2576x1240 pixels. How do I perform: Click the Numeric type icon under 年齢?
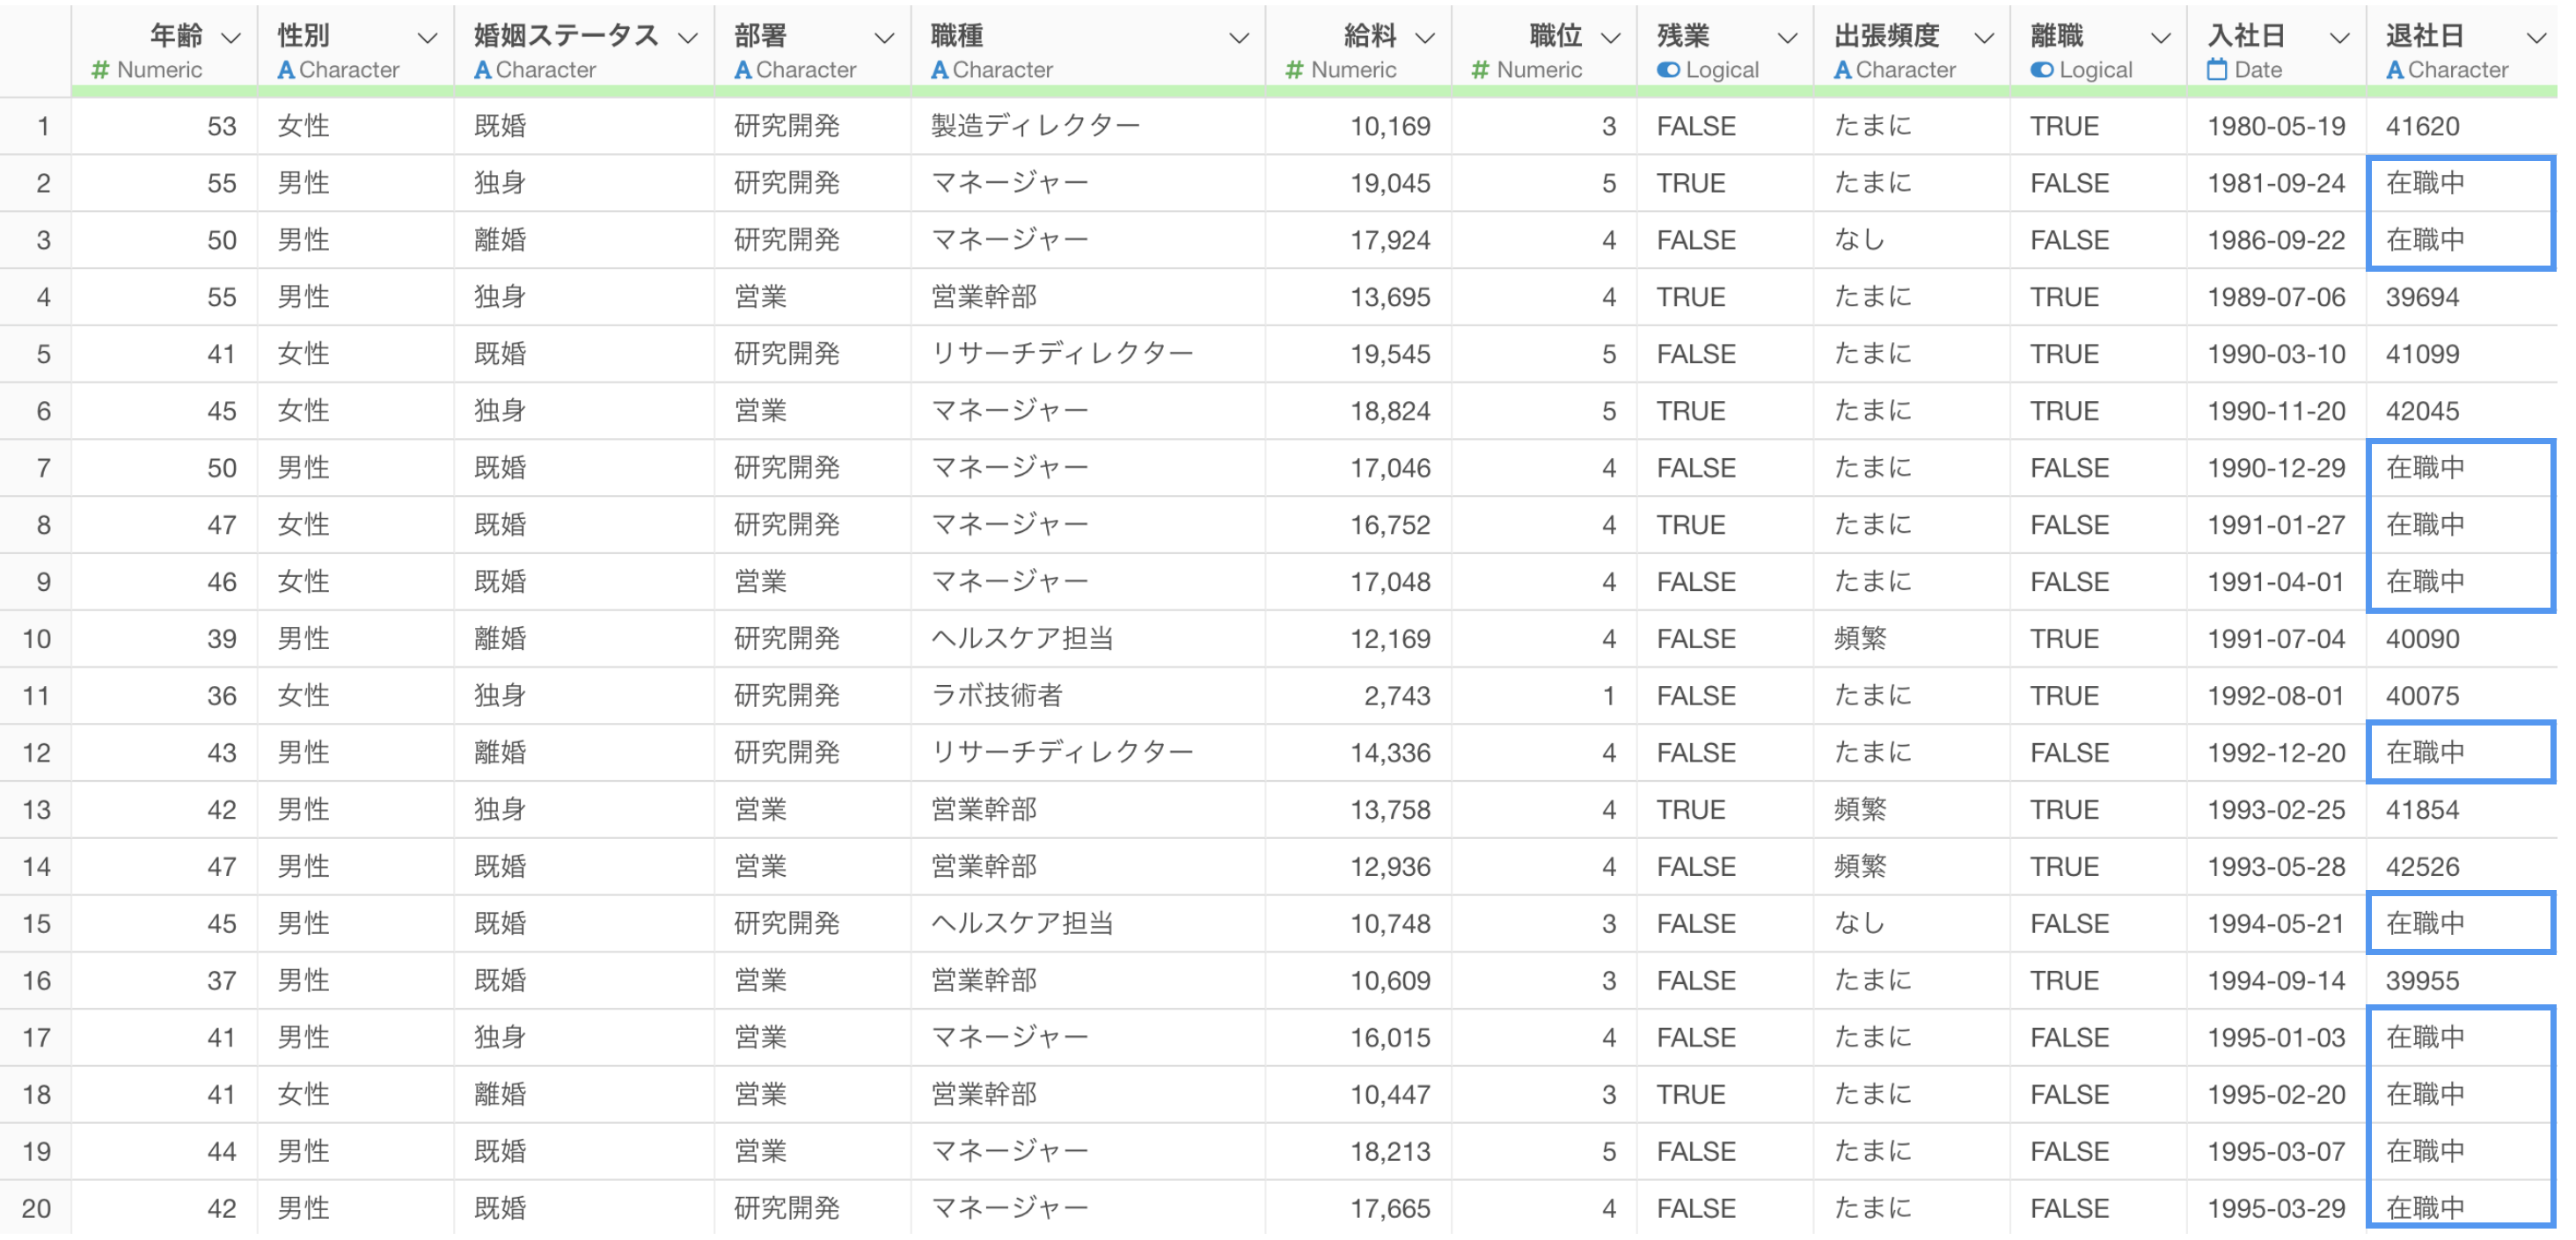pyautogui.click(x=100, y=70)
